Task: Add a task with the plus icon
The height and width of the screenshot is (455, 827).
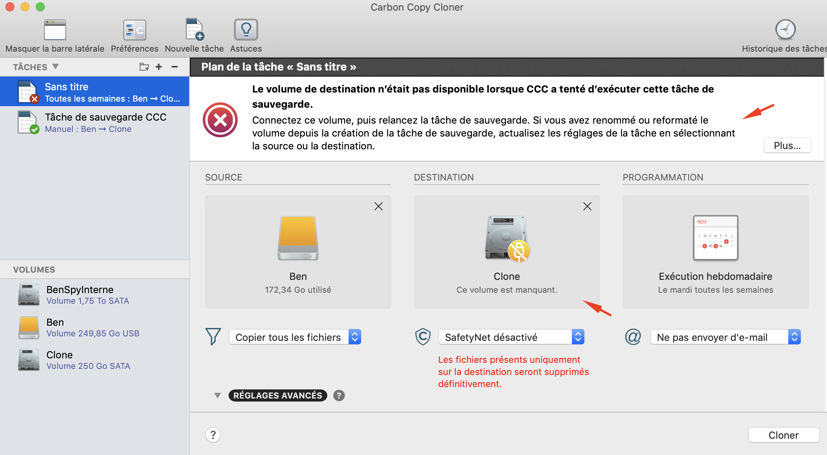Action: (159, 67)
